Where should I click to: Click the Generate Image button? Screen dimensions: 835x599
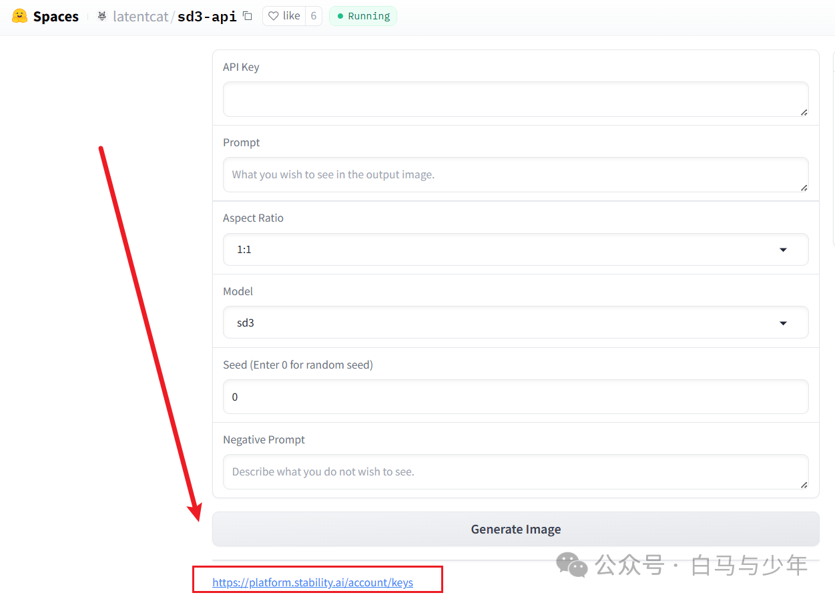[515, 529]
